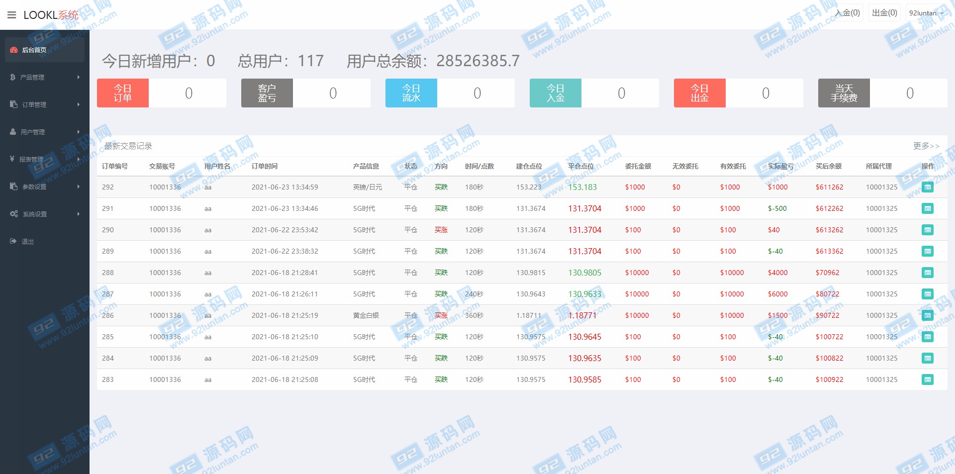Click 英镑/日元 product cell
955x474 pixels.
[368, 187]
